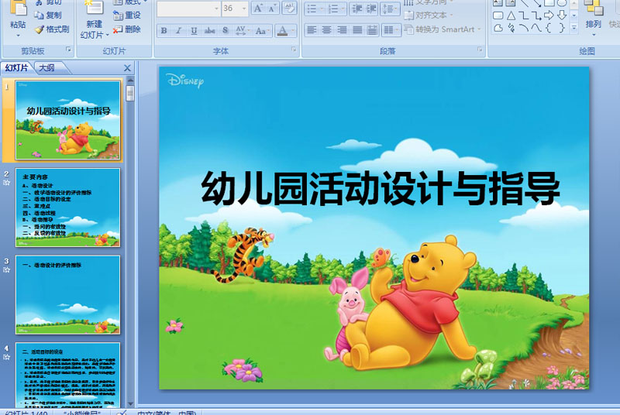This screenshot has height=415, width=620.
Task: Click slide 3 animation star icon
Action: point(6,269)
